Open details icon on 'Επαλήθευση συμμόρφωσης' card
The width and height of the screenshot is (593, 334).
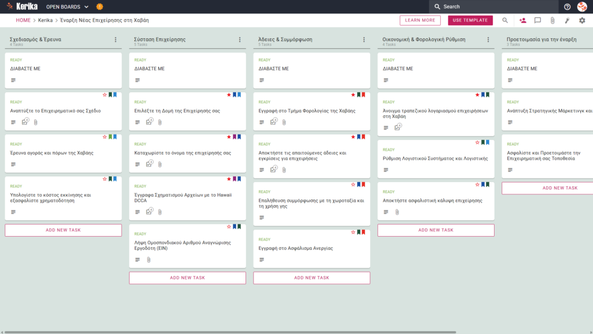[x=262, y=218]
